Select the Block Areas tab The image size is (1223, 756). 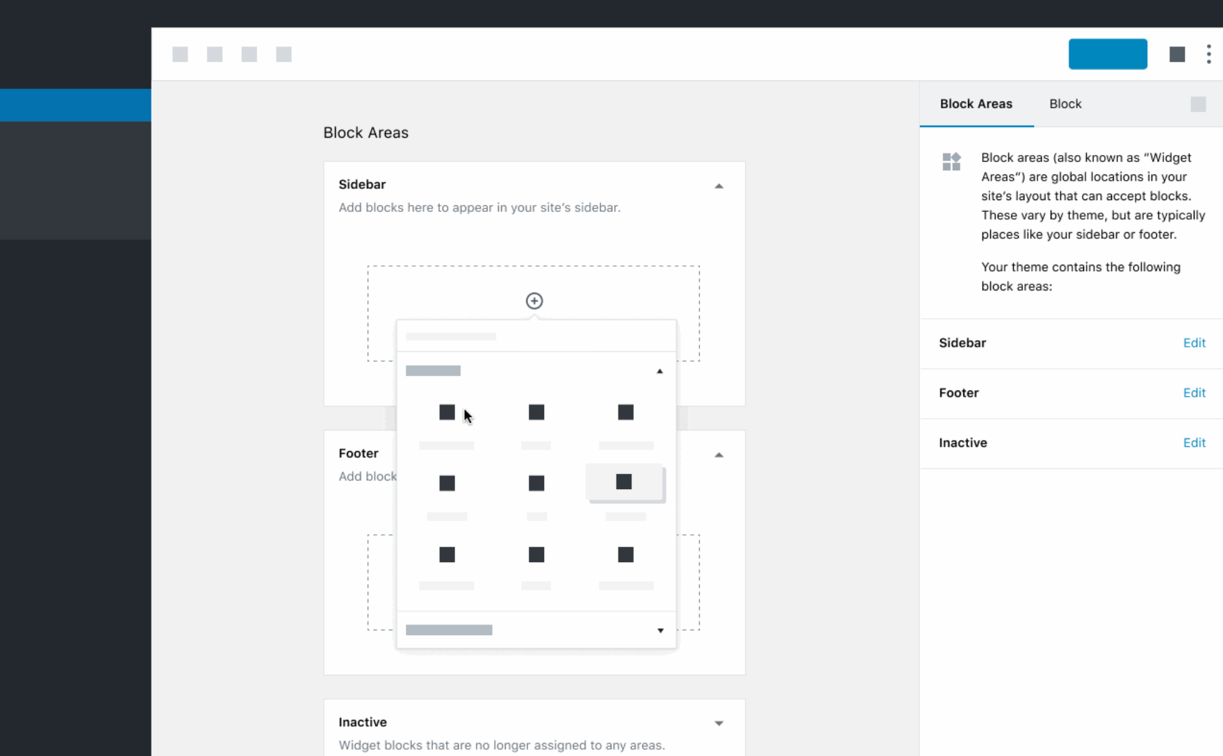(x=976, y=104)
